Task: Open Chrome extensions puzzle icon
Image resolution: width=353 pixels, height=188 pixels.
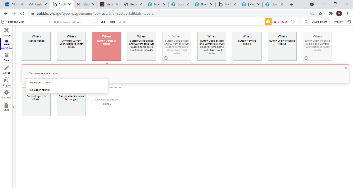Action: click(331, 13)
